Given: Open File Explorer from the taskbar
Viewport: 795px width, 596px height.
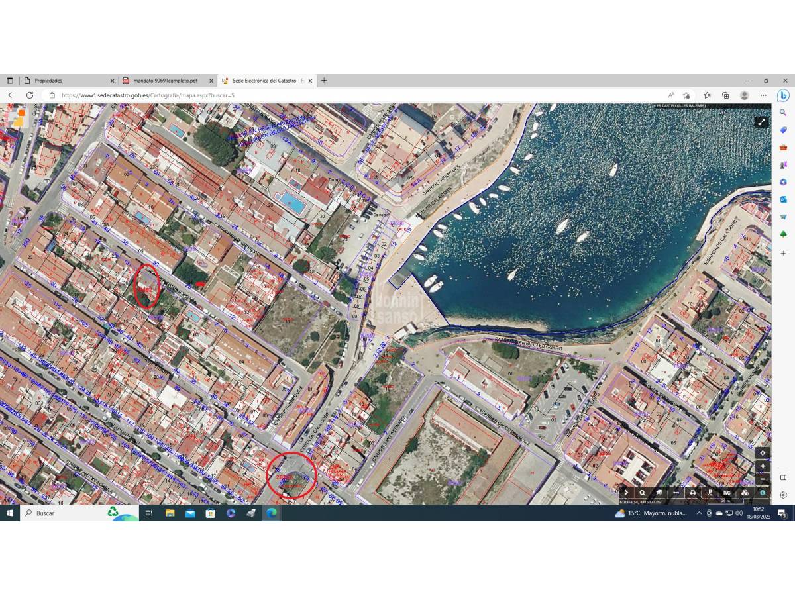Looking at the screenshot, I should (170, 513).
